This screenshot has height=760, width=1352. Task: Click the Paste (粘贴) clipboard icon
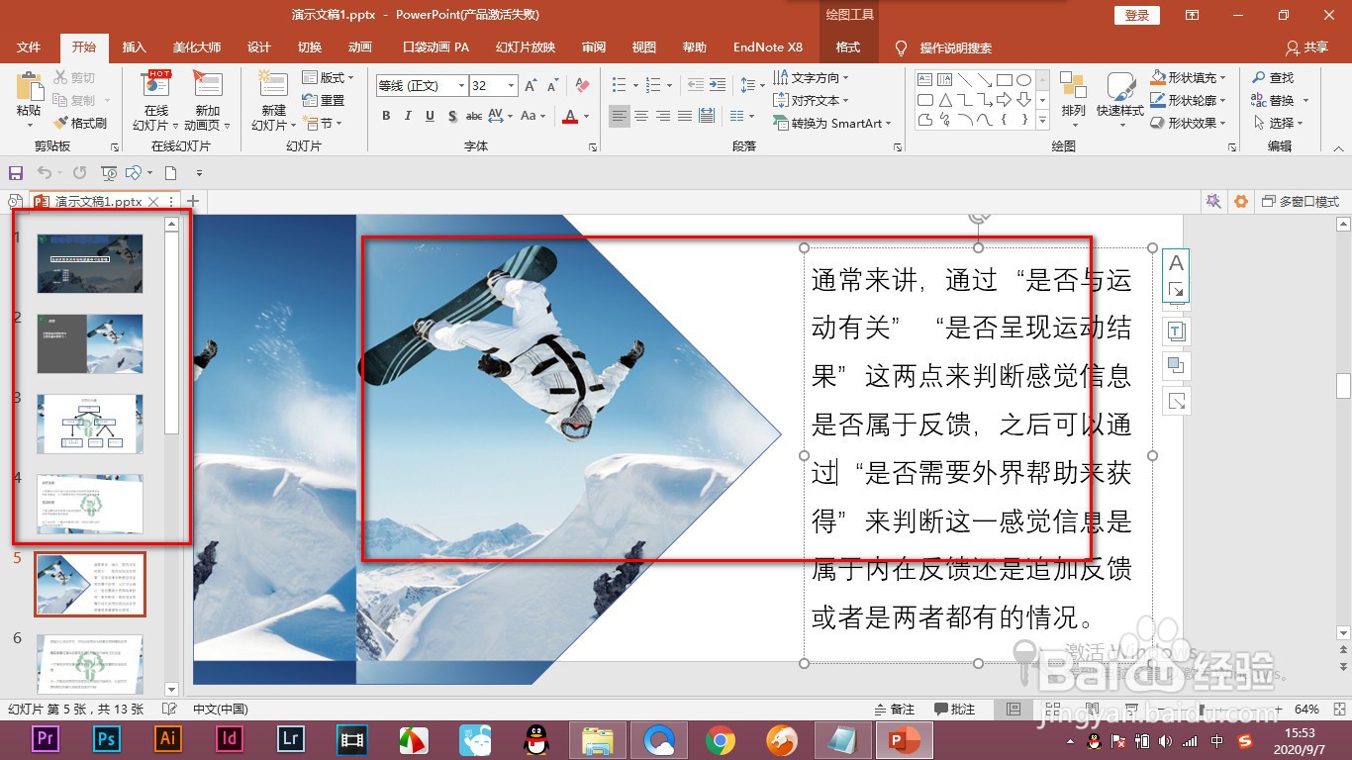click(x=29, y=87)
